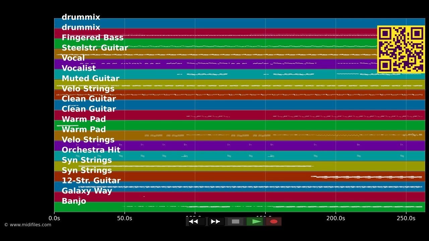This screenshot has height=241, width=429.
Task: Select the Clean Guitar label directly above Warm Pad
Action: point(89,109)
